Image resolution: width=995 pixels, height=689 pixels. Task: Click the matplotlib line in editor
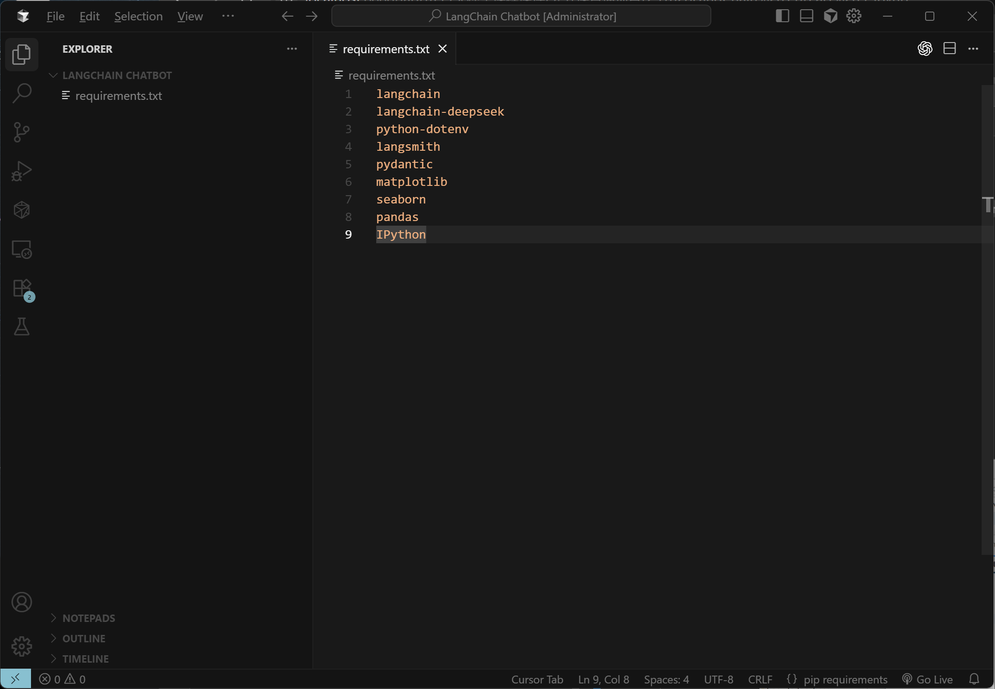[x=411, y=182]
